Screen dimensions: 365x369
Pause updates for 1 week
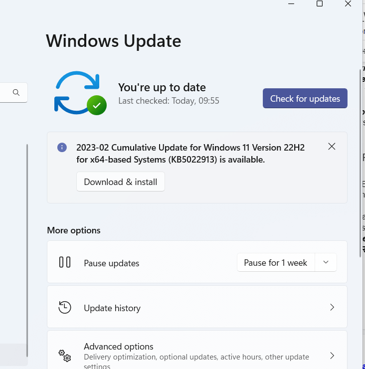pyautogui.click(x=276, y=262)
